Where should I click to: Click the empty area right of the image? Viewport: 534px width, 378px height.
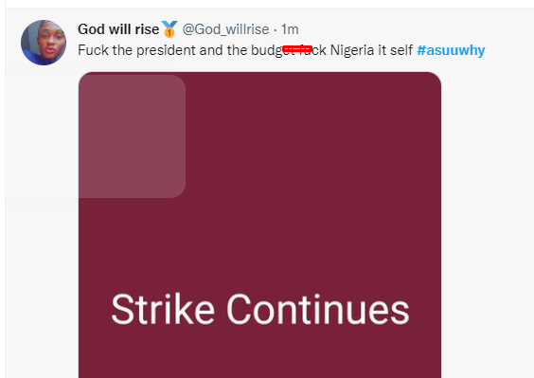(487, 222)
